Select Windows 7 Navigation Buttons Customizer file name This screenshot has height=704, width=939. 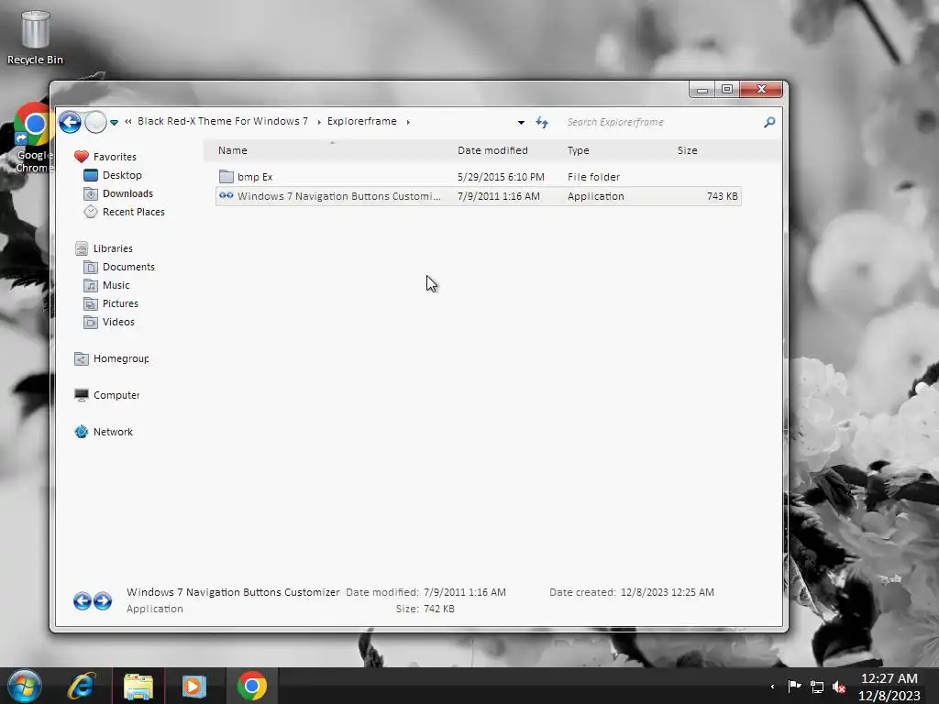pos(339,196)
